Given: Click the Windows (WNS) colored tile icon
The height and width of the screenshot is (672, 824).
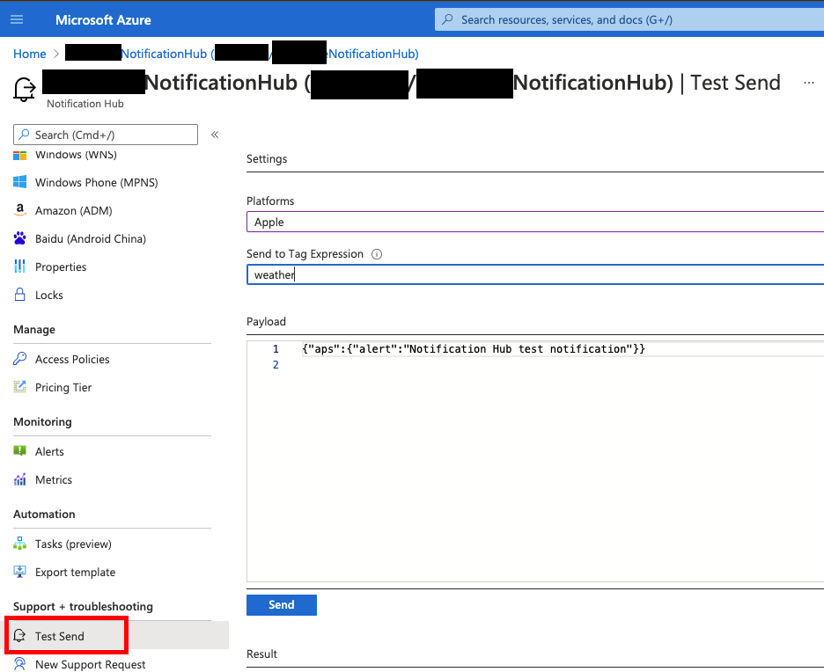Looking at the screenshot, I should tap(19, 156).
